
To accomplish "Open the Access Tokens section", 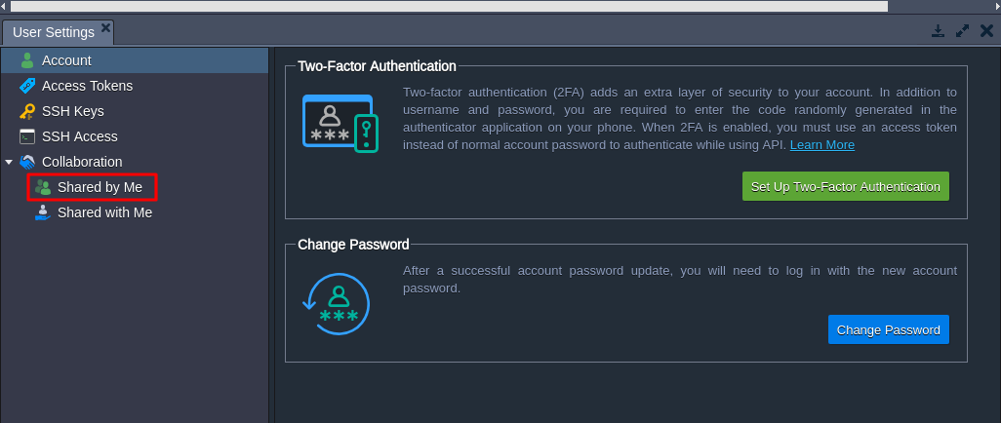I will coord(87,86).
